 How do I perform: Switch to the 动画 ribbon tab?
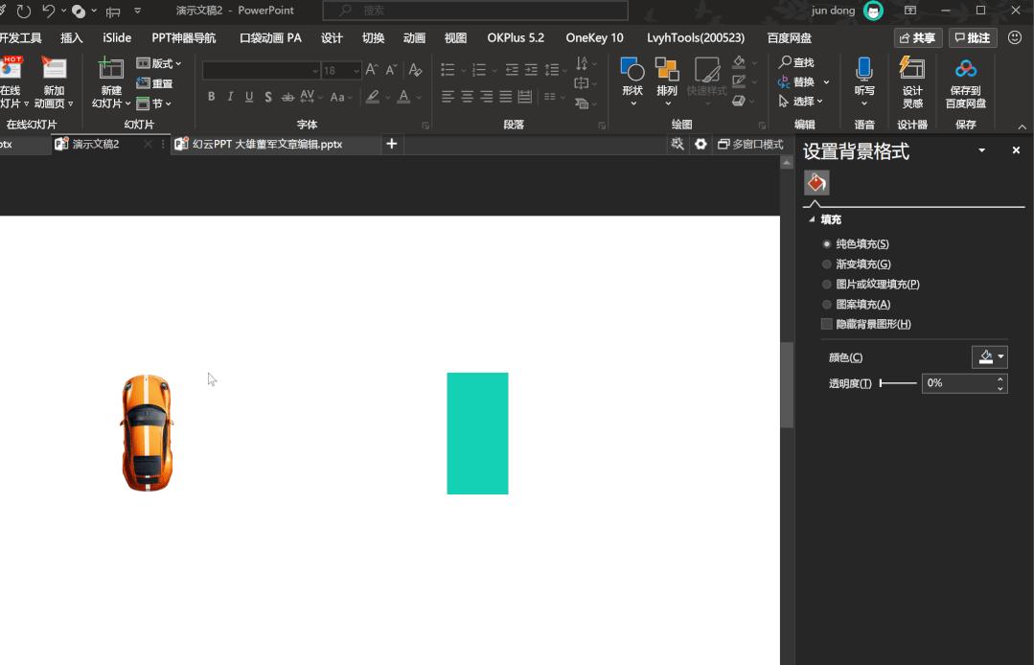414,38
